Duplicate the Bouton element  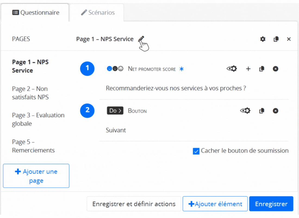[x=262, y=111]
